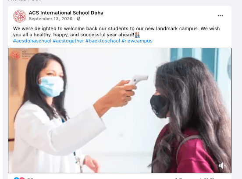Click the infrared thermometer in the video
Viewport: 242px width, 179px height.
(x=138, y=80)
